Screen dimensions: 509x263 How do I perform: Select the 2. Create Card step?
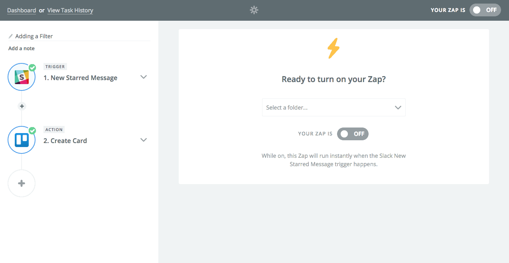coord(65,141)
